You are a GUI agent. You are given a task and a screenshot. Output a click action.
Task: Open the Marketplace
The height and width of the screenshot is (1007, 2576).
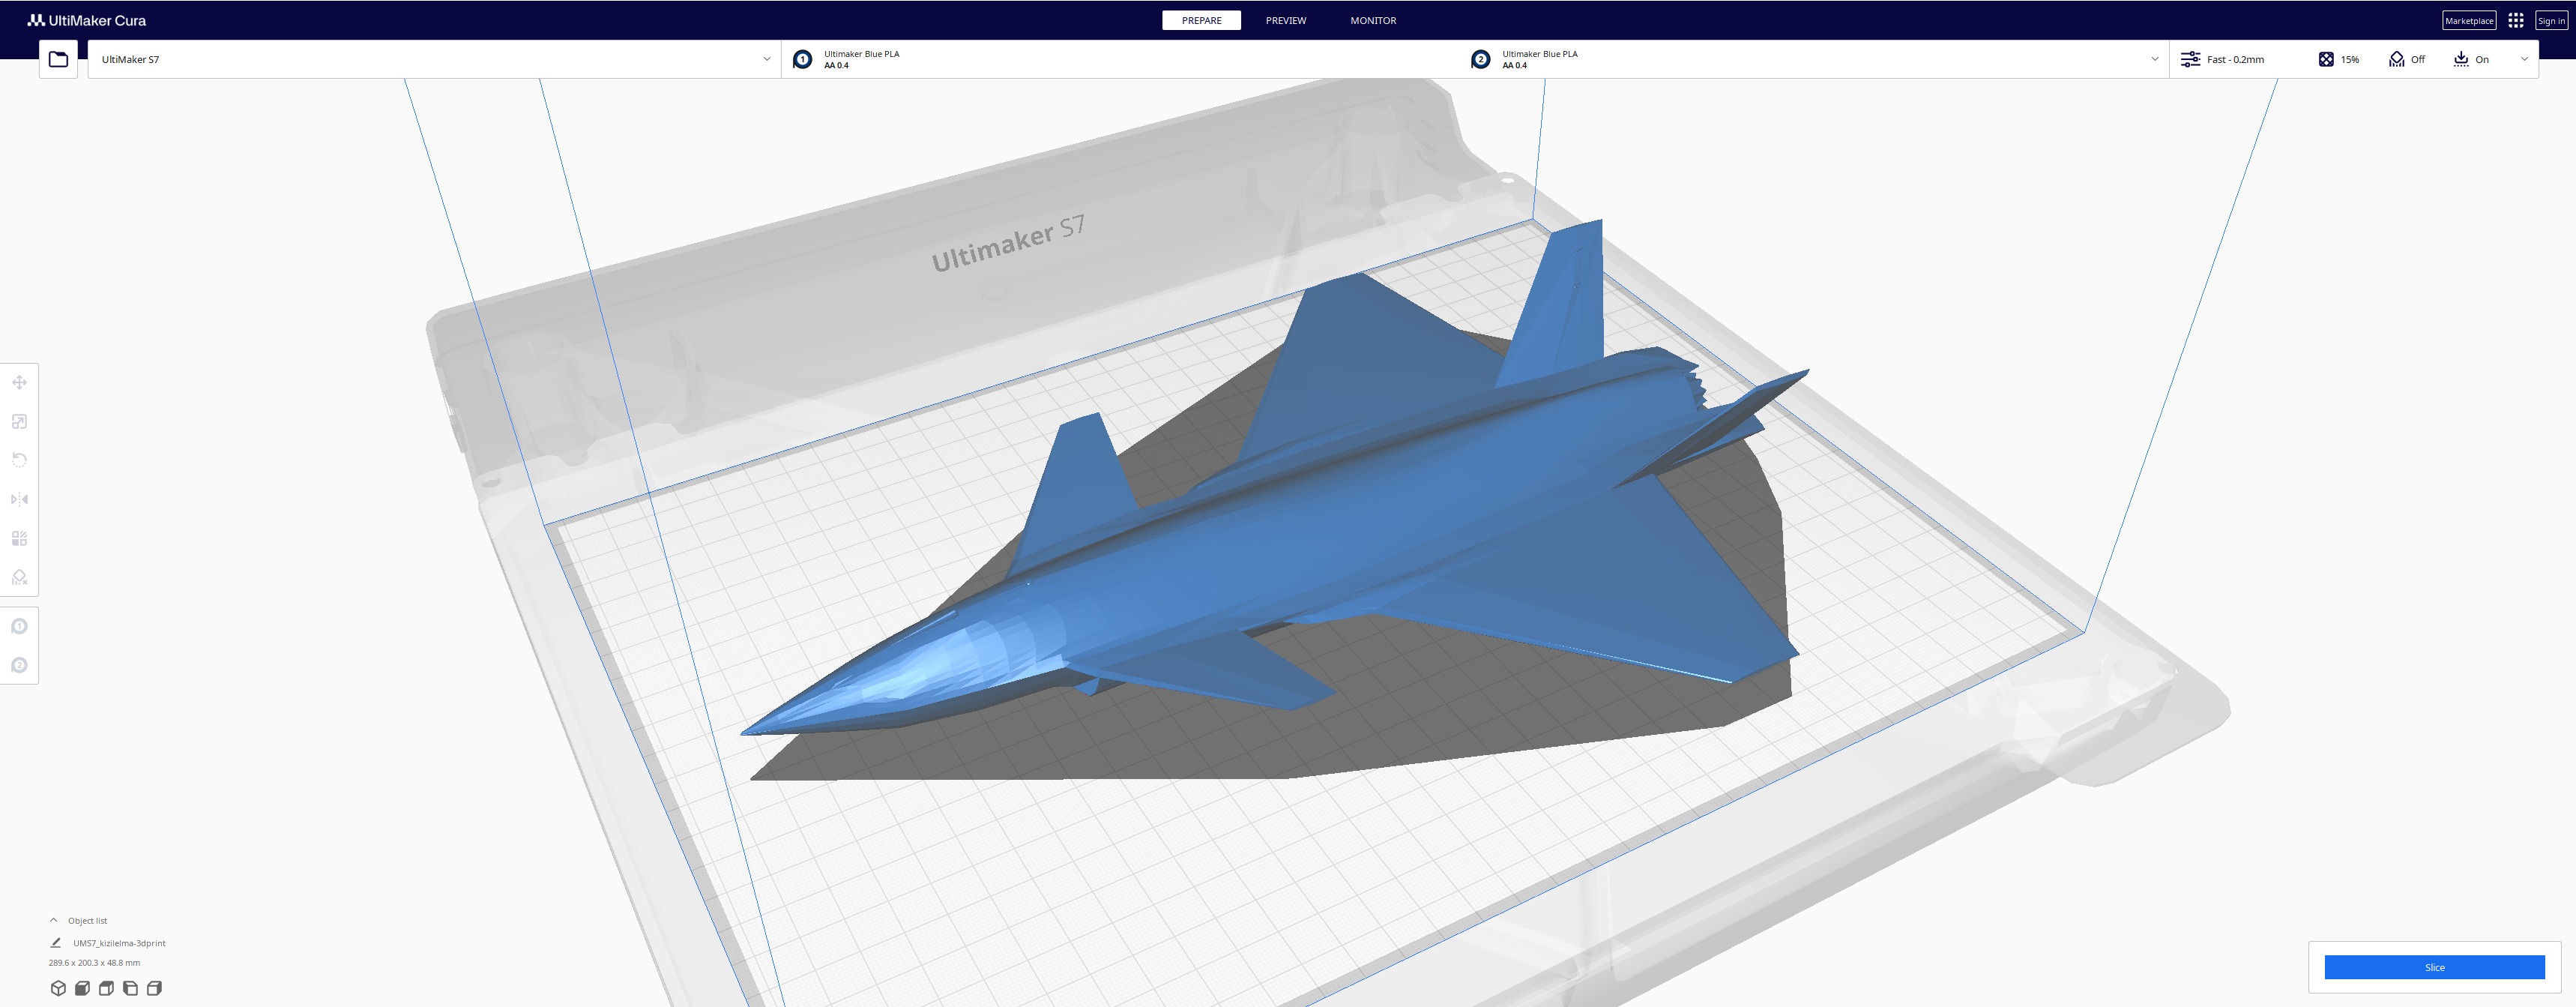(x=2469, y=20)
